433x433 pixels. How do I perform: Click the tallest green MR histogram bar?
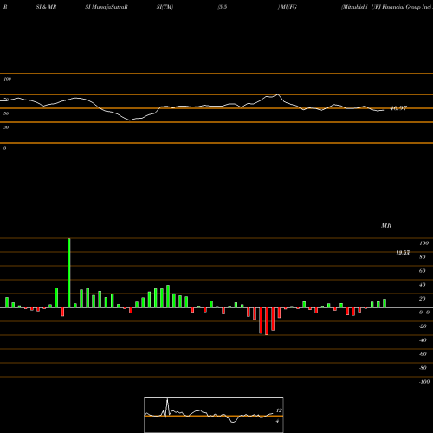click(x=68, y=273)
